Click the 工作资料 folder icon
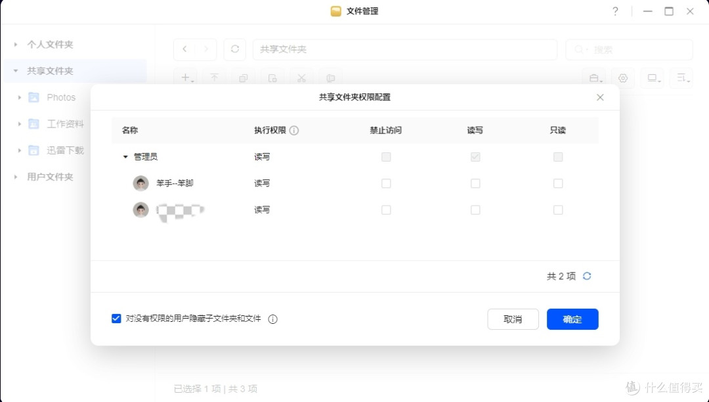 pos(34,123)
